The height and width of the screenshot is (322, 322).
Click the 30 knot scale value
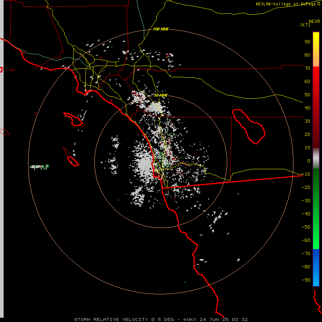click(x=307, y=121)
